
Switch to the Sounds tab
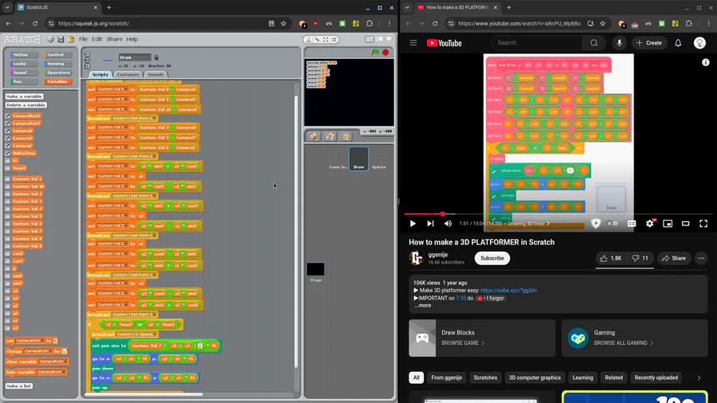[x=155, y=75]
